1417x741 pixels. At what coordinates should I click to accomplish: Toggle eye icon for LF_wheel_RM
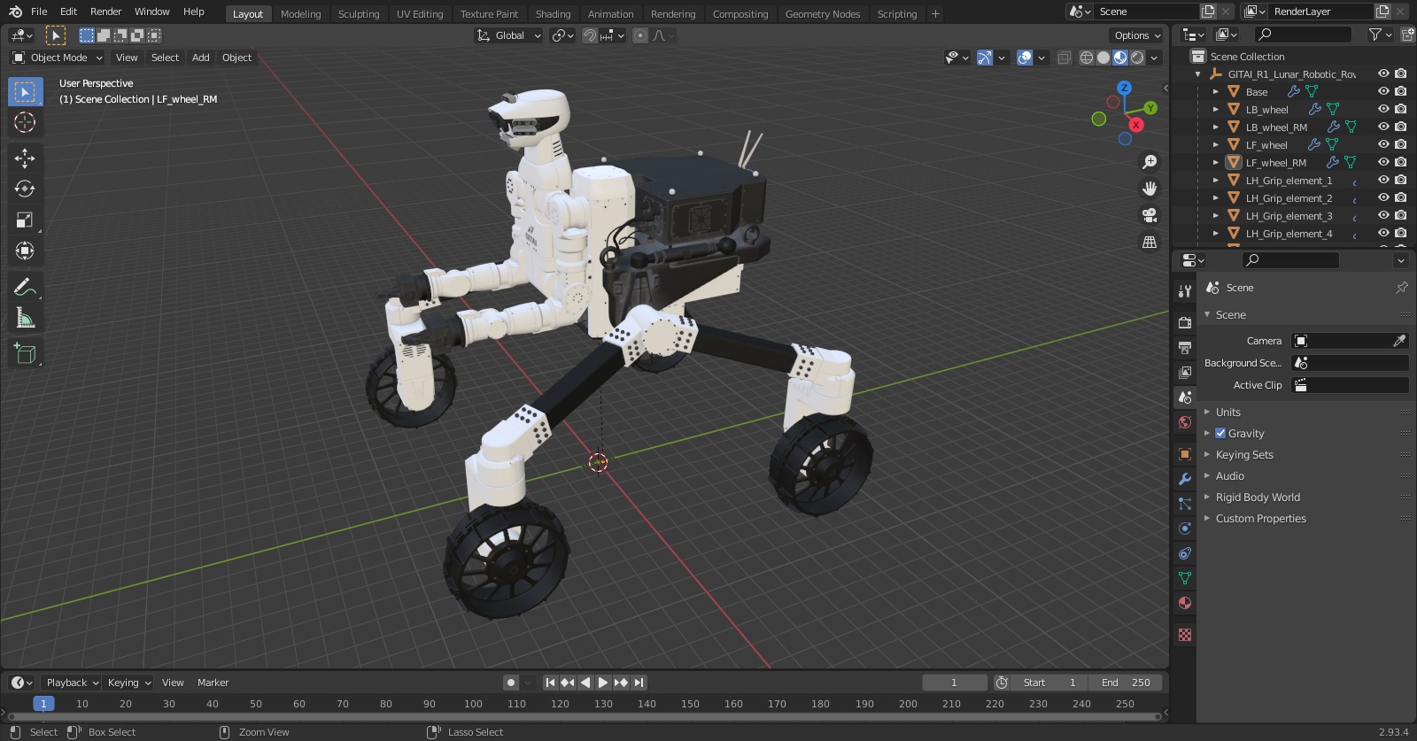(1383, 162)
